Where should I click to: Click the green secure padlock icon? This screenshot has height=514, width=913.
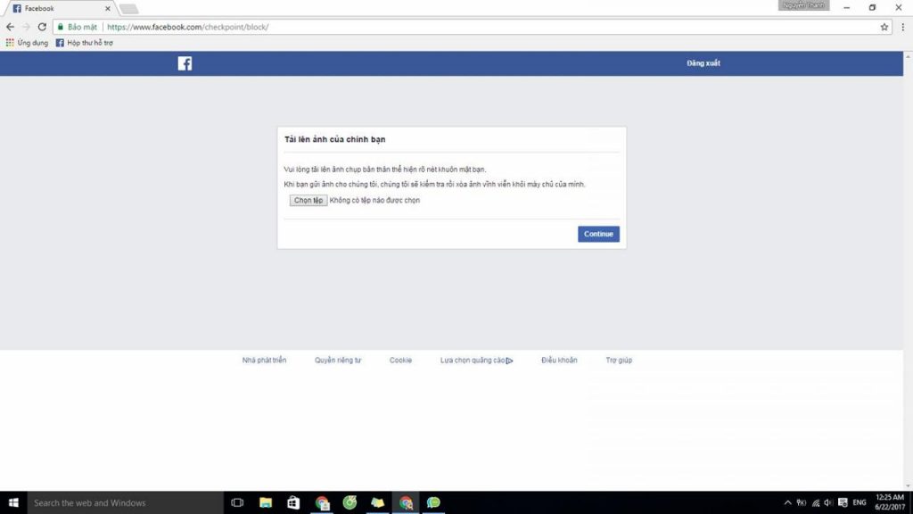point(61,27)
